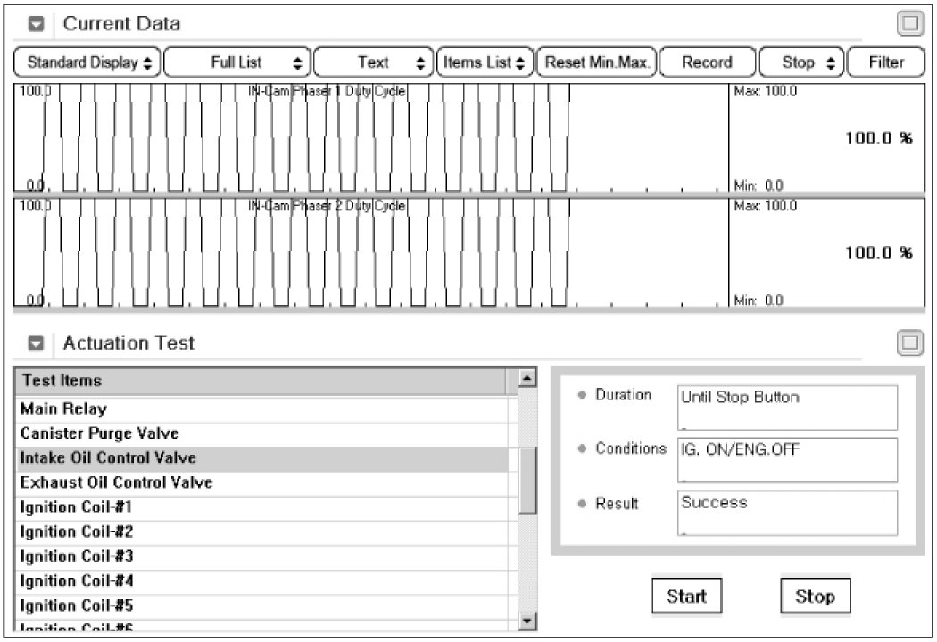Select Exhaust Oil Control Valve test item
937x642 pixels.
(117, 482)
